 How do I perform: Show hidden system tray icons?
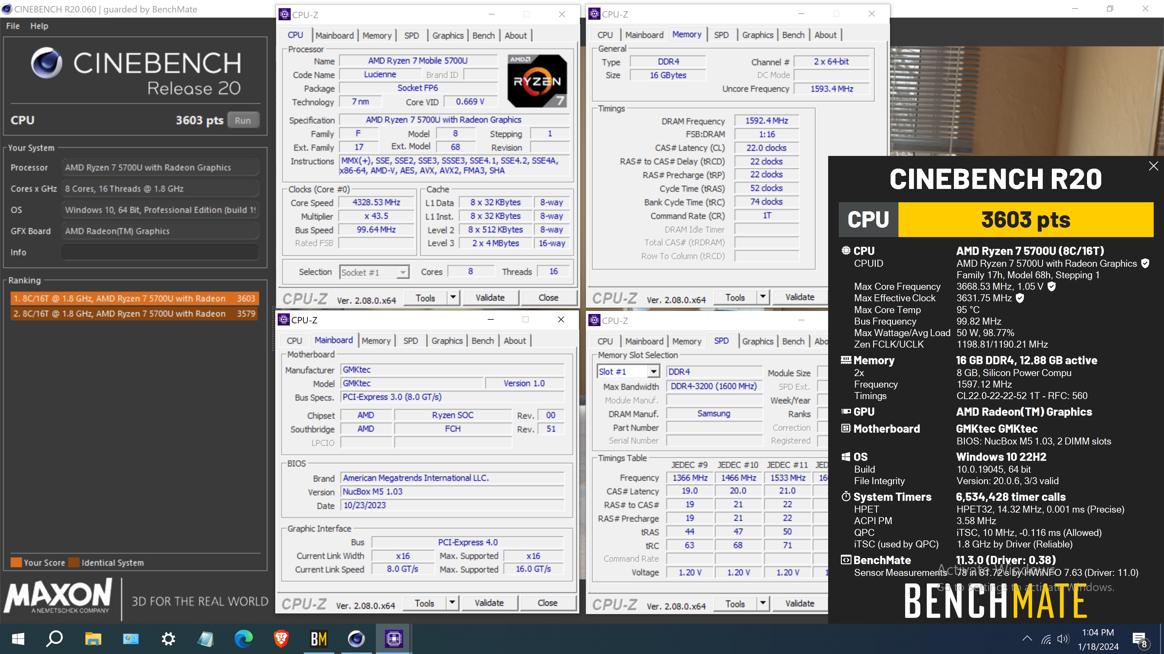click(x=1027, y=638)
